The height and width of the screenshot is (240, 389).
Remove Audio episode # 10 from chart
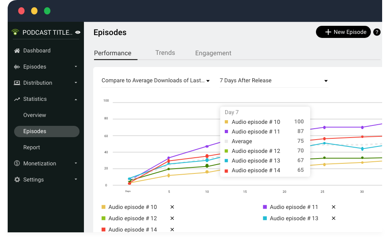point(172,207)
